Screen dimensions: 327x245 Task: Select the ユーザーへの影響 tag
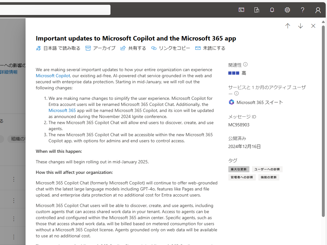point(267,169)
